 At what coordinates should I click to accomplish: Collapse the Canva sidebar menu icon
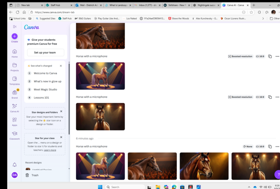pyautogui.click(x=15, y=27)
